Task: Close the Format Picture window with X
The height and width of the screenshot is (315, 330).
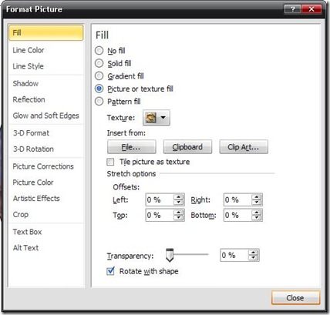Action: point(311,9)
